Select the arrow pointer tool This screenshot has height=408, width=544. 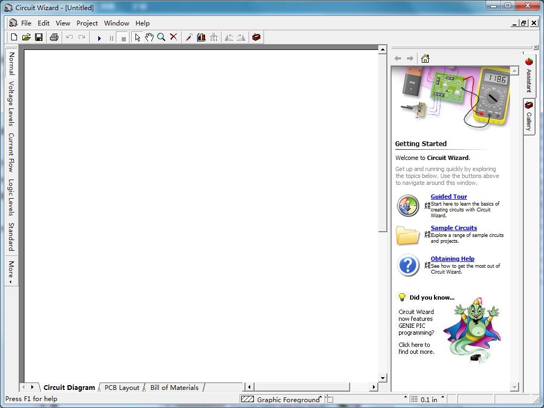tap(138, 37)
